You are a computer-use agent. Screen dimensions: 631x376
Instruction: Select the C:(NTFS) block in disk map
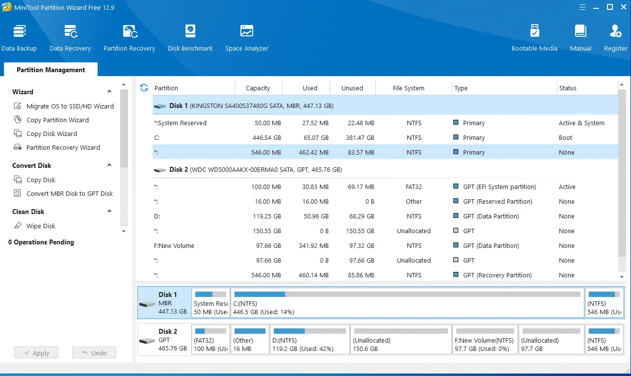point(407,303)
